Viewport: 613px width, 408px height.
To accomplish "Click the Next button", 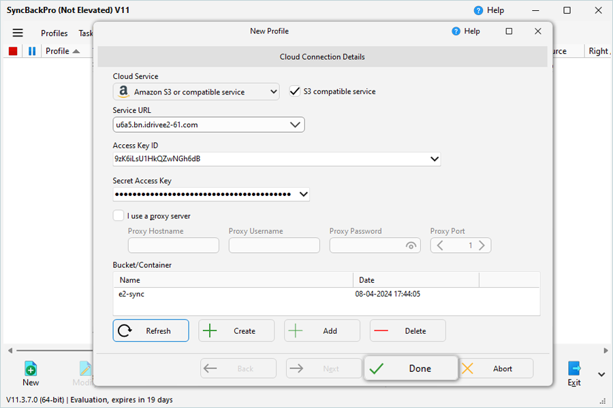I will 324,369.
